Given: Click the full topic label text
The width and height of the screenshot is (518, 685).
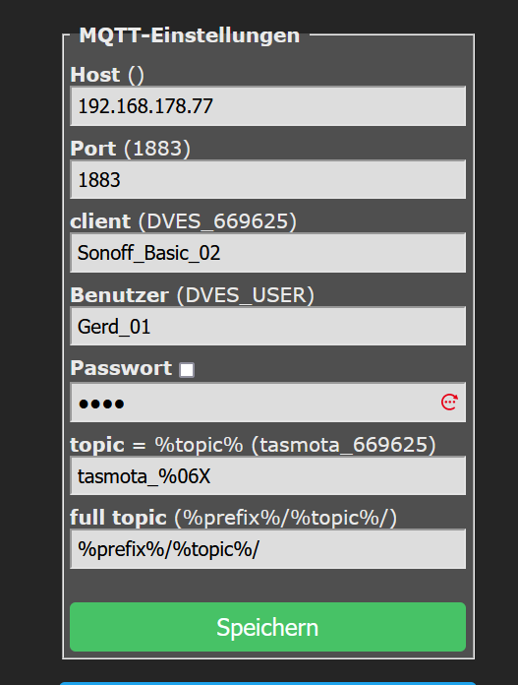Looking at the screenshot, I should coord(118,518).
